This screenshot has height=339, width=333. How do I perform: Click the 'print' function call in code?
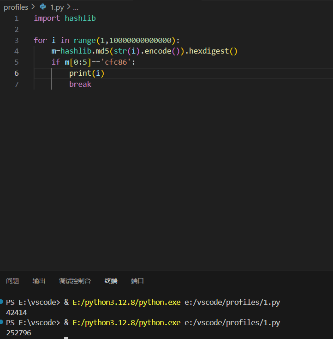[80, 73]
